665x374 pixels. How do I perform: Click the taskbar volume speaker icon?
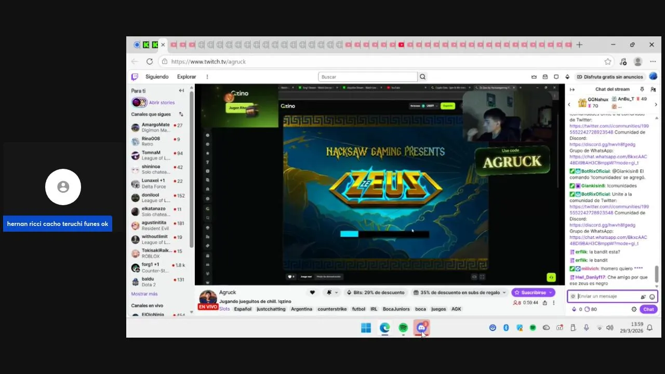(609, 328)
